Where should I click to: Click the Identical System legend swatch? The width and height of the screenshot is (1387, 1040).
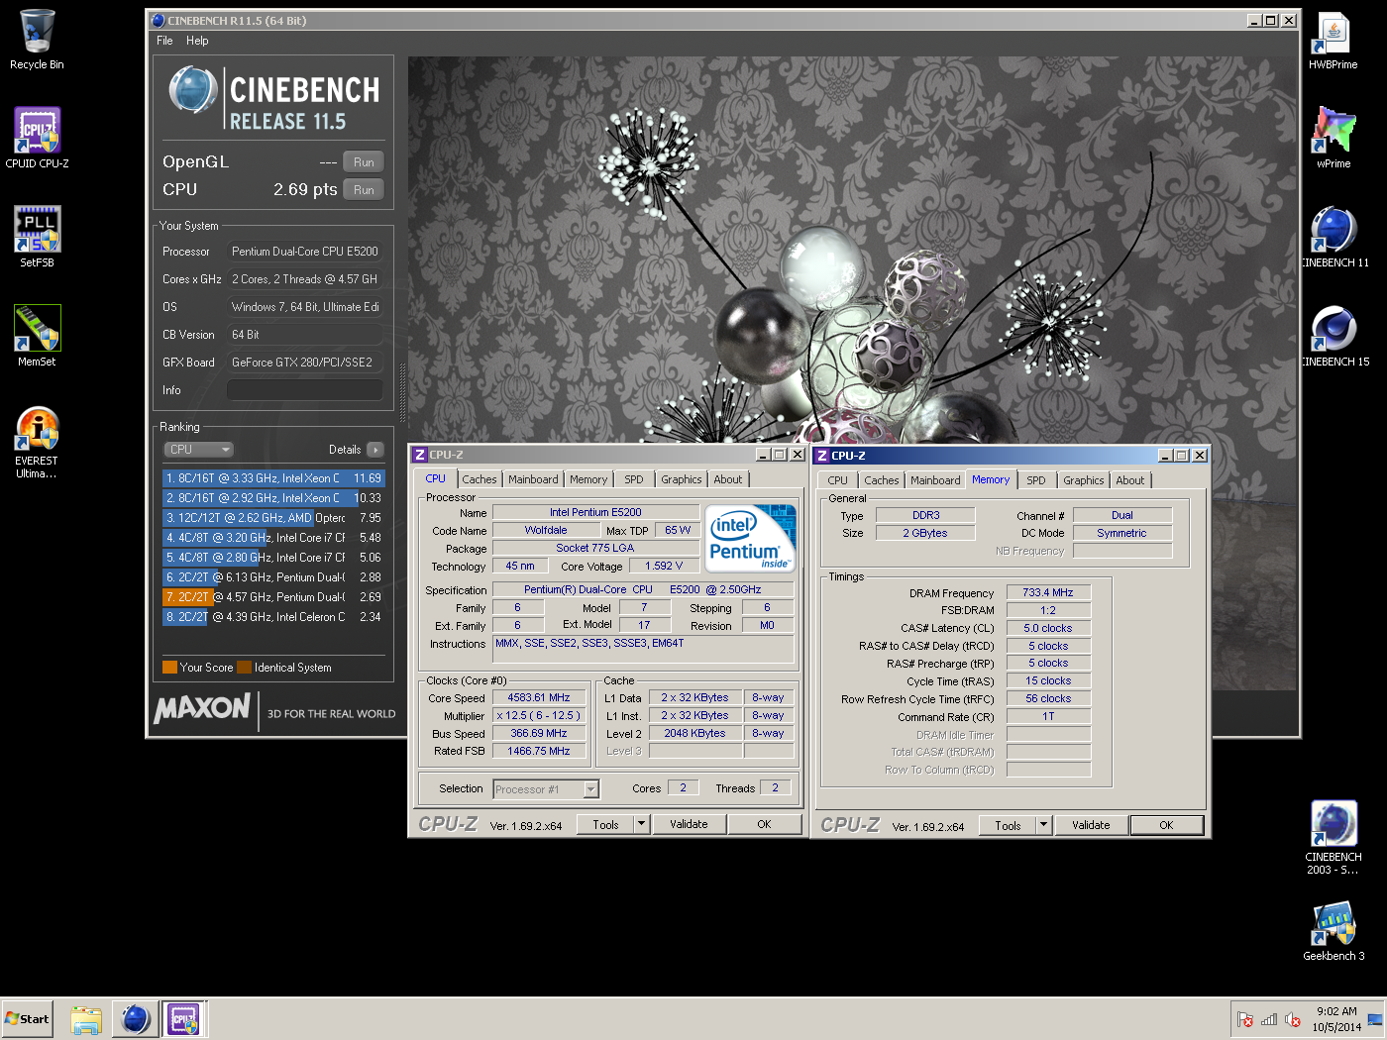pyautogui.click(x=244, y=668)
